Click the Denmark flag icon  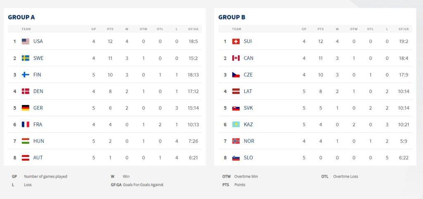point(26,91)
